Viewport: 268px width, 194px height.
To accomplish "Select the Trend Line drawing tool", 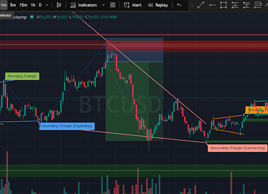I will 201,5.
